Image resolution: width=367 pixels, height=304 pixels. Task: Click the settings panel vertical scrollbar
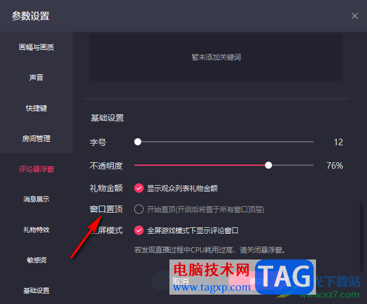[362, 237]
